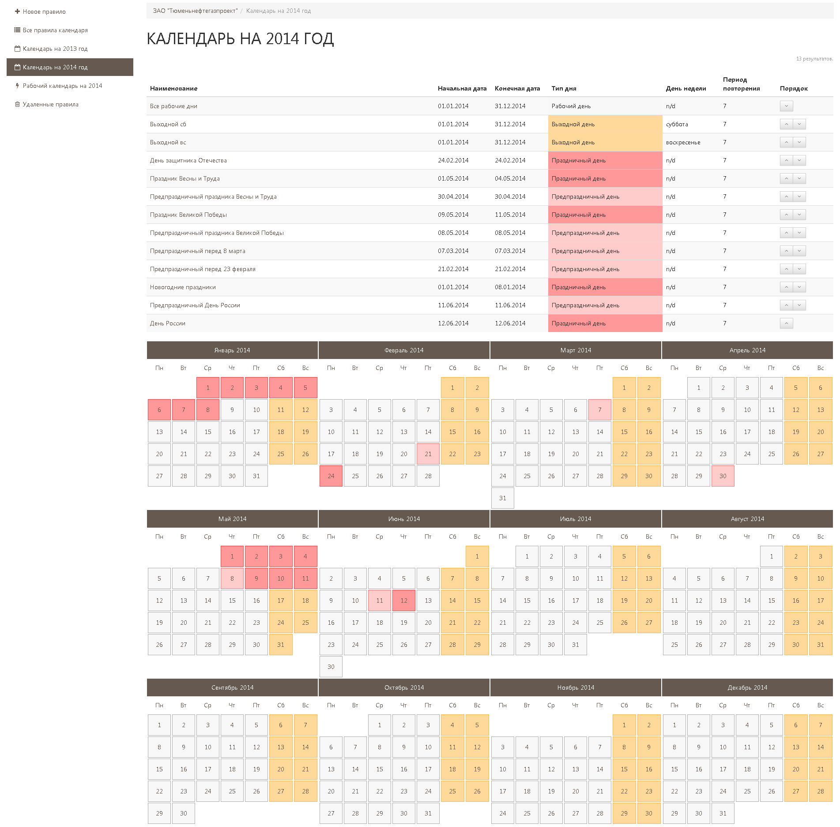Move Праздник Великой Победы rule down

(799, 215)
